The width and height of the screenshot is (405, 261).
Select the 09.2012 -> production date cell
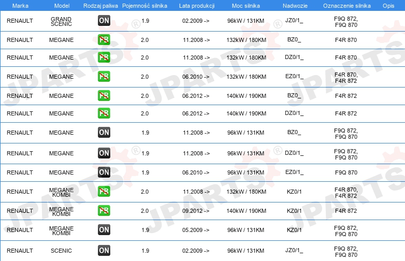point(196,211)
